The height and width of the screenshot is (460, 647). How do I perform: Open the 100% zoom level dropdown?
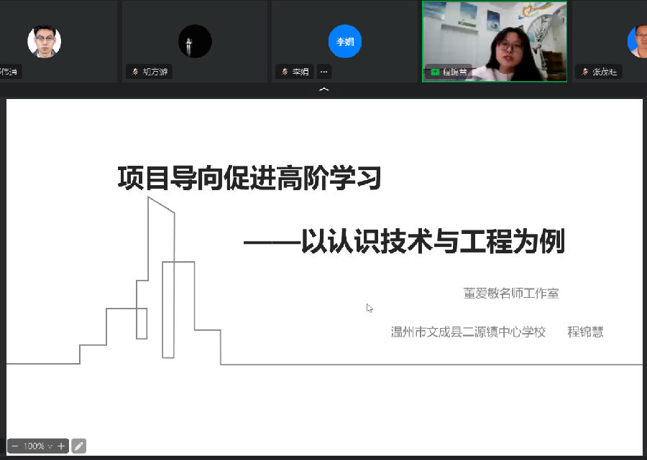[37, 446]
